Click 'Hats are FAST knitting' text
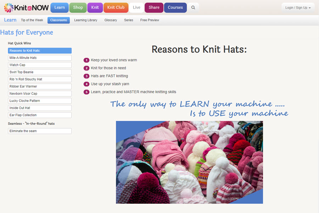Screen dimensions: 319x213 [110, 76]
